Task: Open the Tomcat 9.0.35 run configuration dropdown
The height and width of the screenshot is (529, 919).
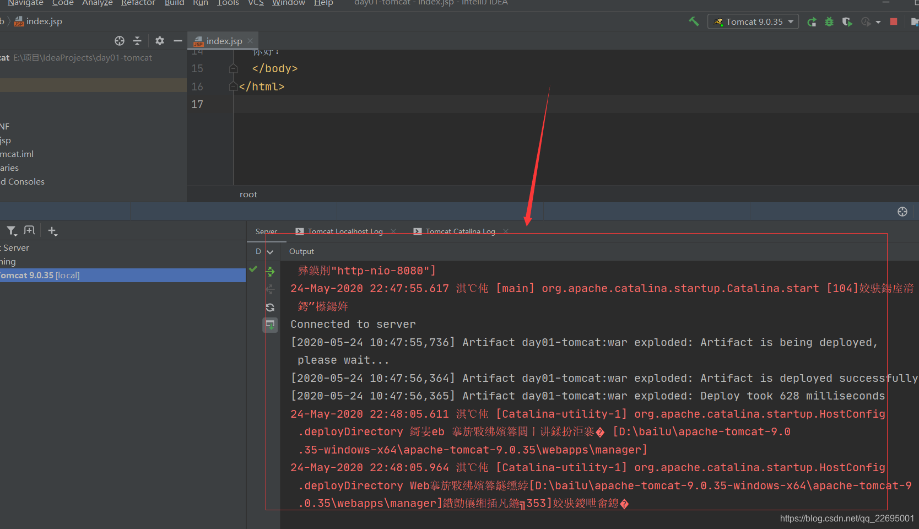Action: (753, 21)
